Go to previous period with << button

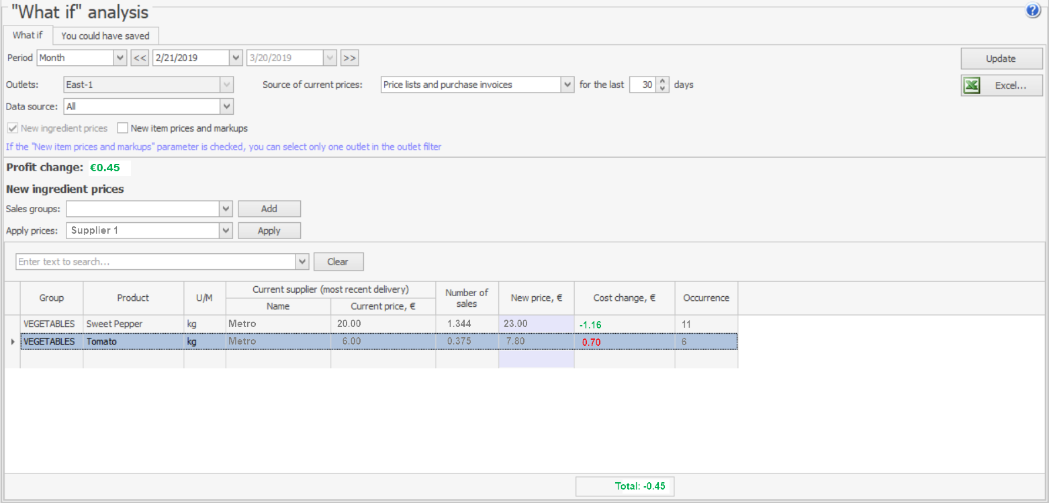(x=139, y=58)
